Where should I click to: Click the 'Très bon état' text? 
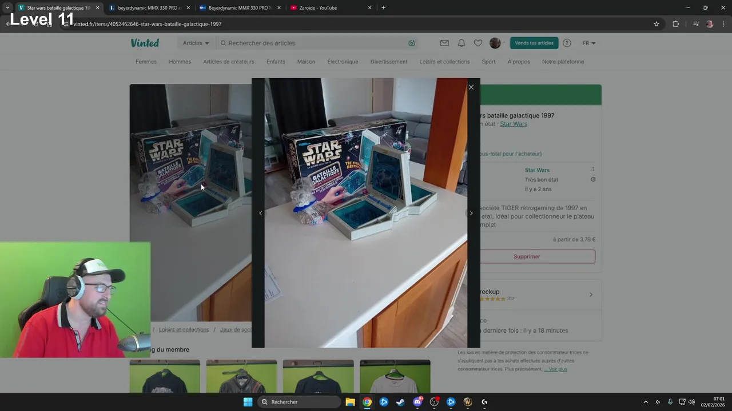coord(542,179)
